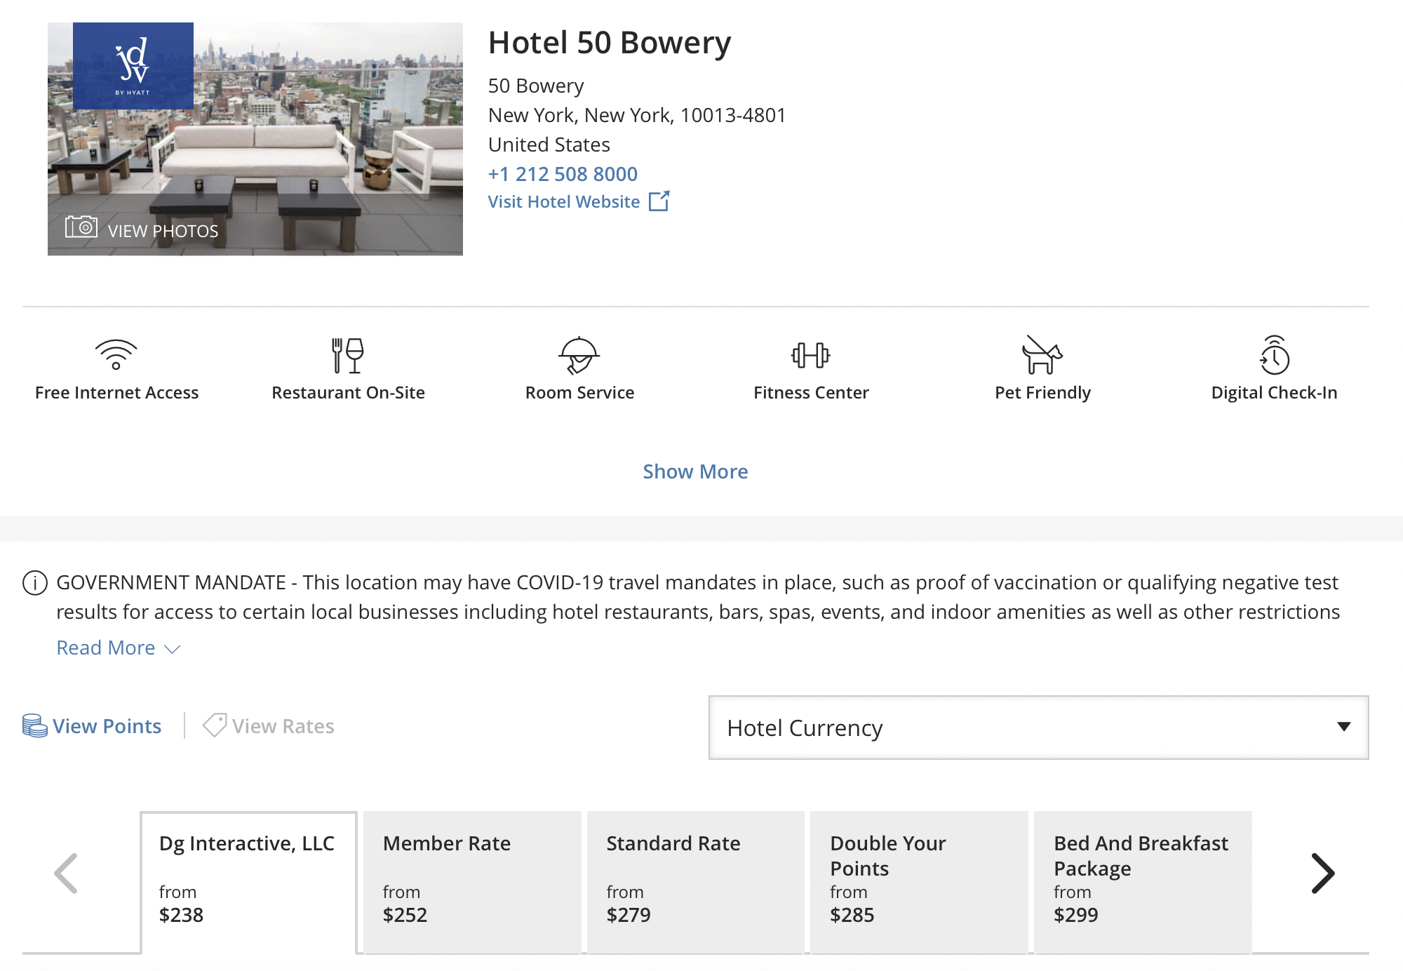Open the View Photos overlay label

pyautogui.click(x=163, y=231)
